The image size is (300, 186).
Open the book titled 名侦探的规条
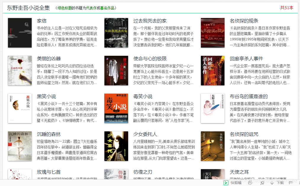point(244,21)
